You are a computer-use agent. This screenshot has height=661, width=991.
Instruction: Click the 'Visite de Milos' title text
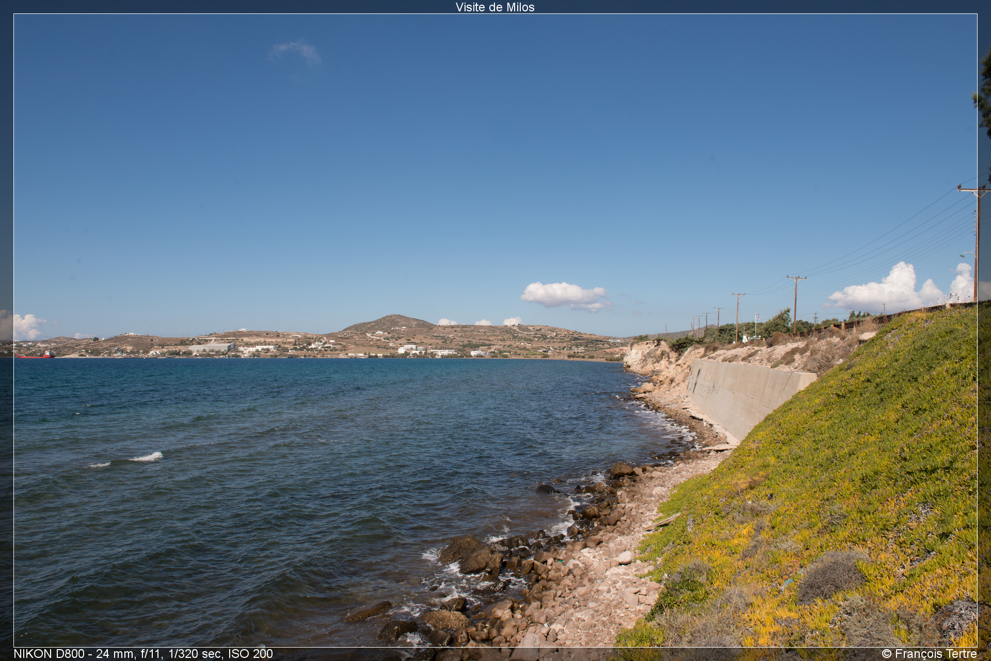(495, 7)
